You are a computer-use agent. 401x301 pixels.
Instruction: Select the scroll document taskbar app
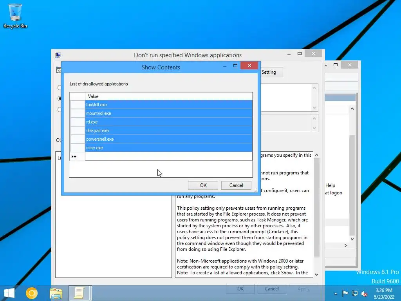(x=79, y=293)
